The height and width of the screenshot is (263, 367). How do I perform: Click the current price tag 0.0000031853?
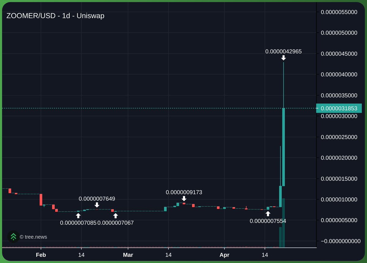click(x=339, y=108)
